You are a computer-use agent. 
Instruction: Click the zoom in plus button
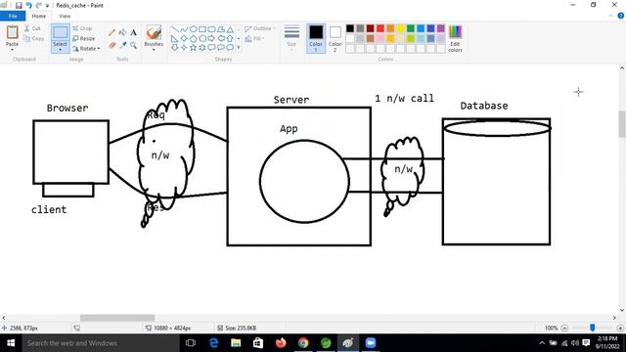point(620,328)
